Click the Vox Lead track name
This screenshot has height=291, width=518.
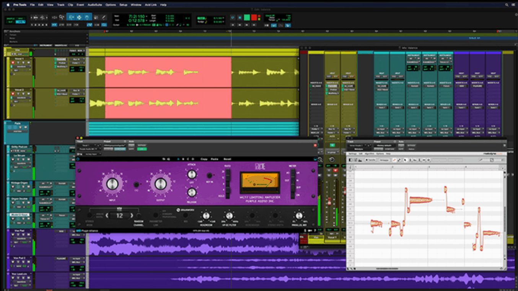(x=19, y=274)
